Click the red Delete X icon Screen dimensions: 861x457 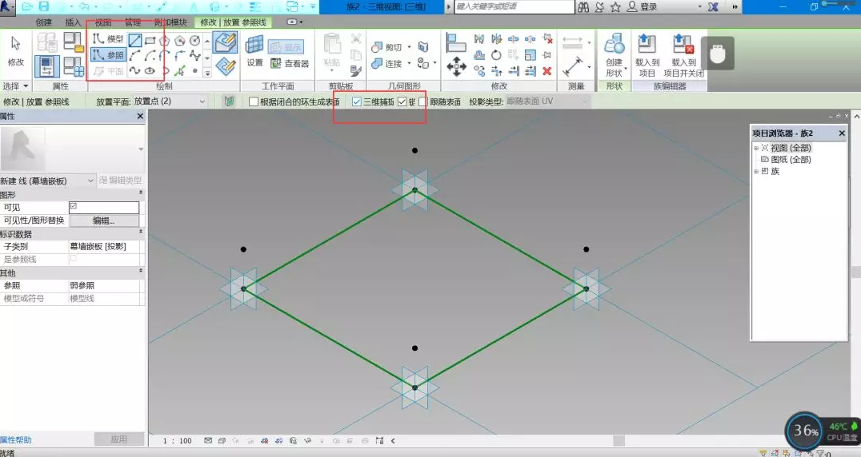[547, 71]
